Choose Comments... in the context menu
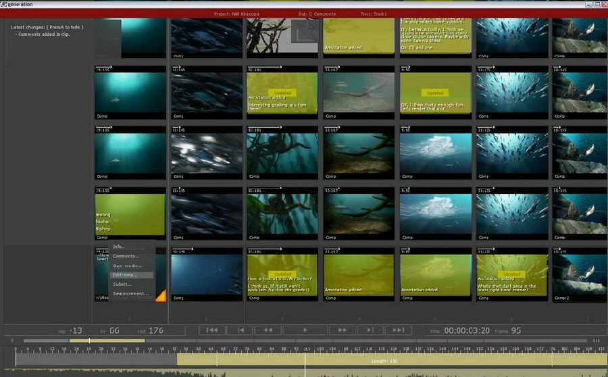 pyautogui.click(x=126, y=256)
